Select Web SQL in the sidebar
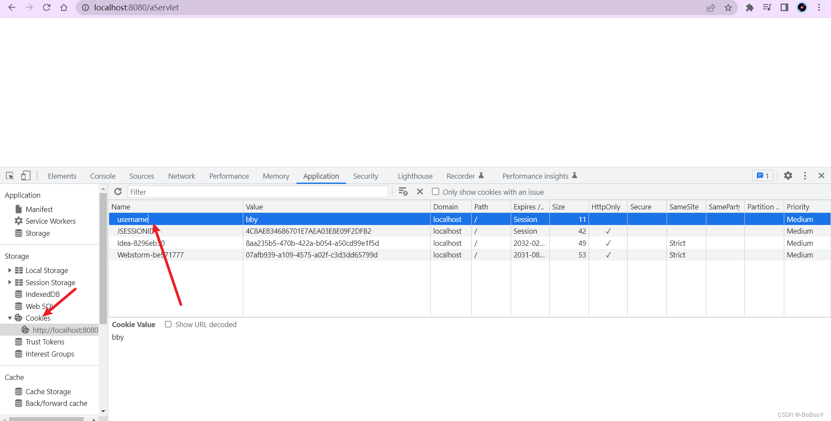Image resolution: width=831 pixels, height=421 pixels. pyautogui.click(x=39, y=306)
